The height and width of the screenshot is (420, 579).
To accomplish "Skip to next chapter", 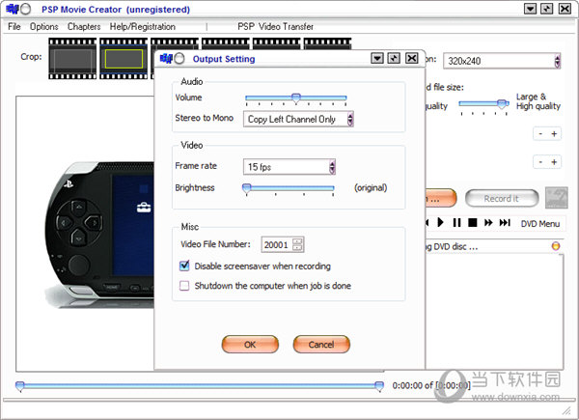I will point(505,222).
